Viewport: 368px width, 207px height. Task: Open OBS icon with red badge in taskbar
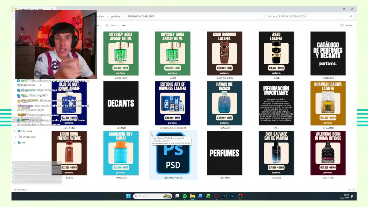[240, 196]
